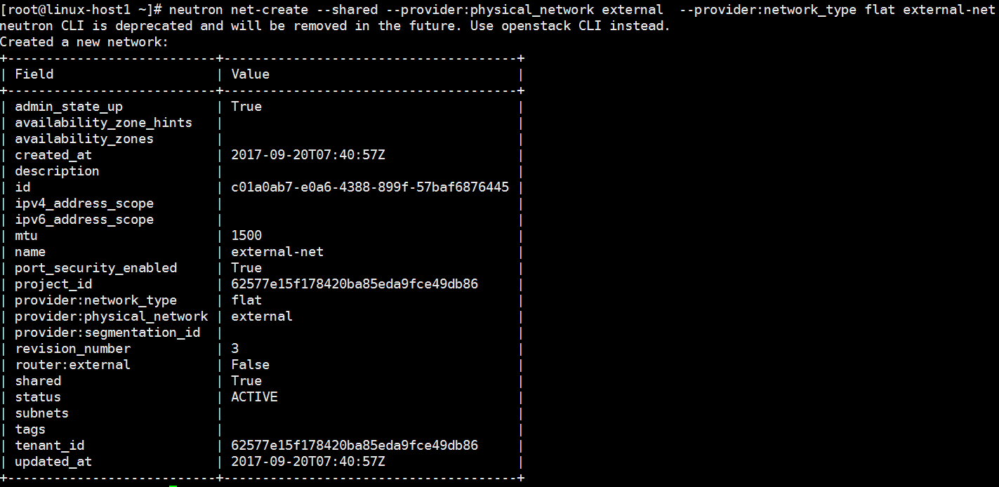The image size is (999, 487).
Task: Click the provider:network_type value flat
Action: pos(246,300)
